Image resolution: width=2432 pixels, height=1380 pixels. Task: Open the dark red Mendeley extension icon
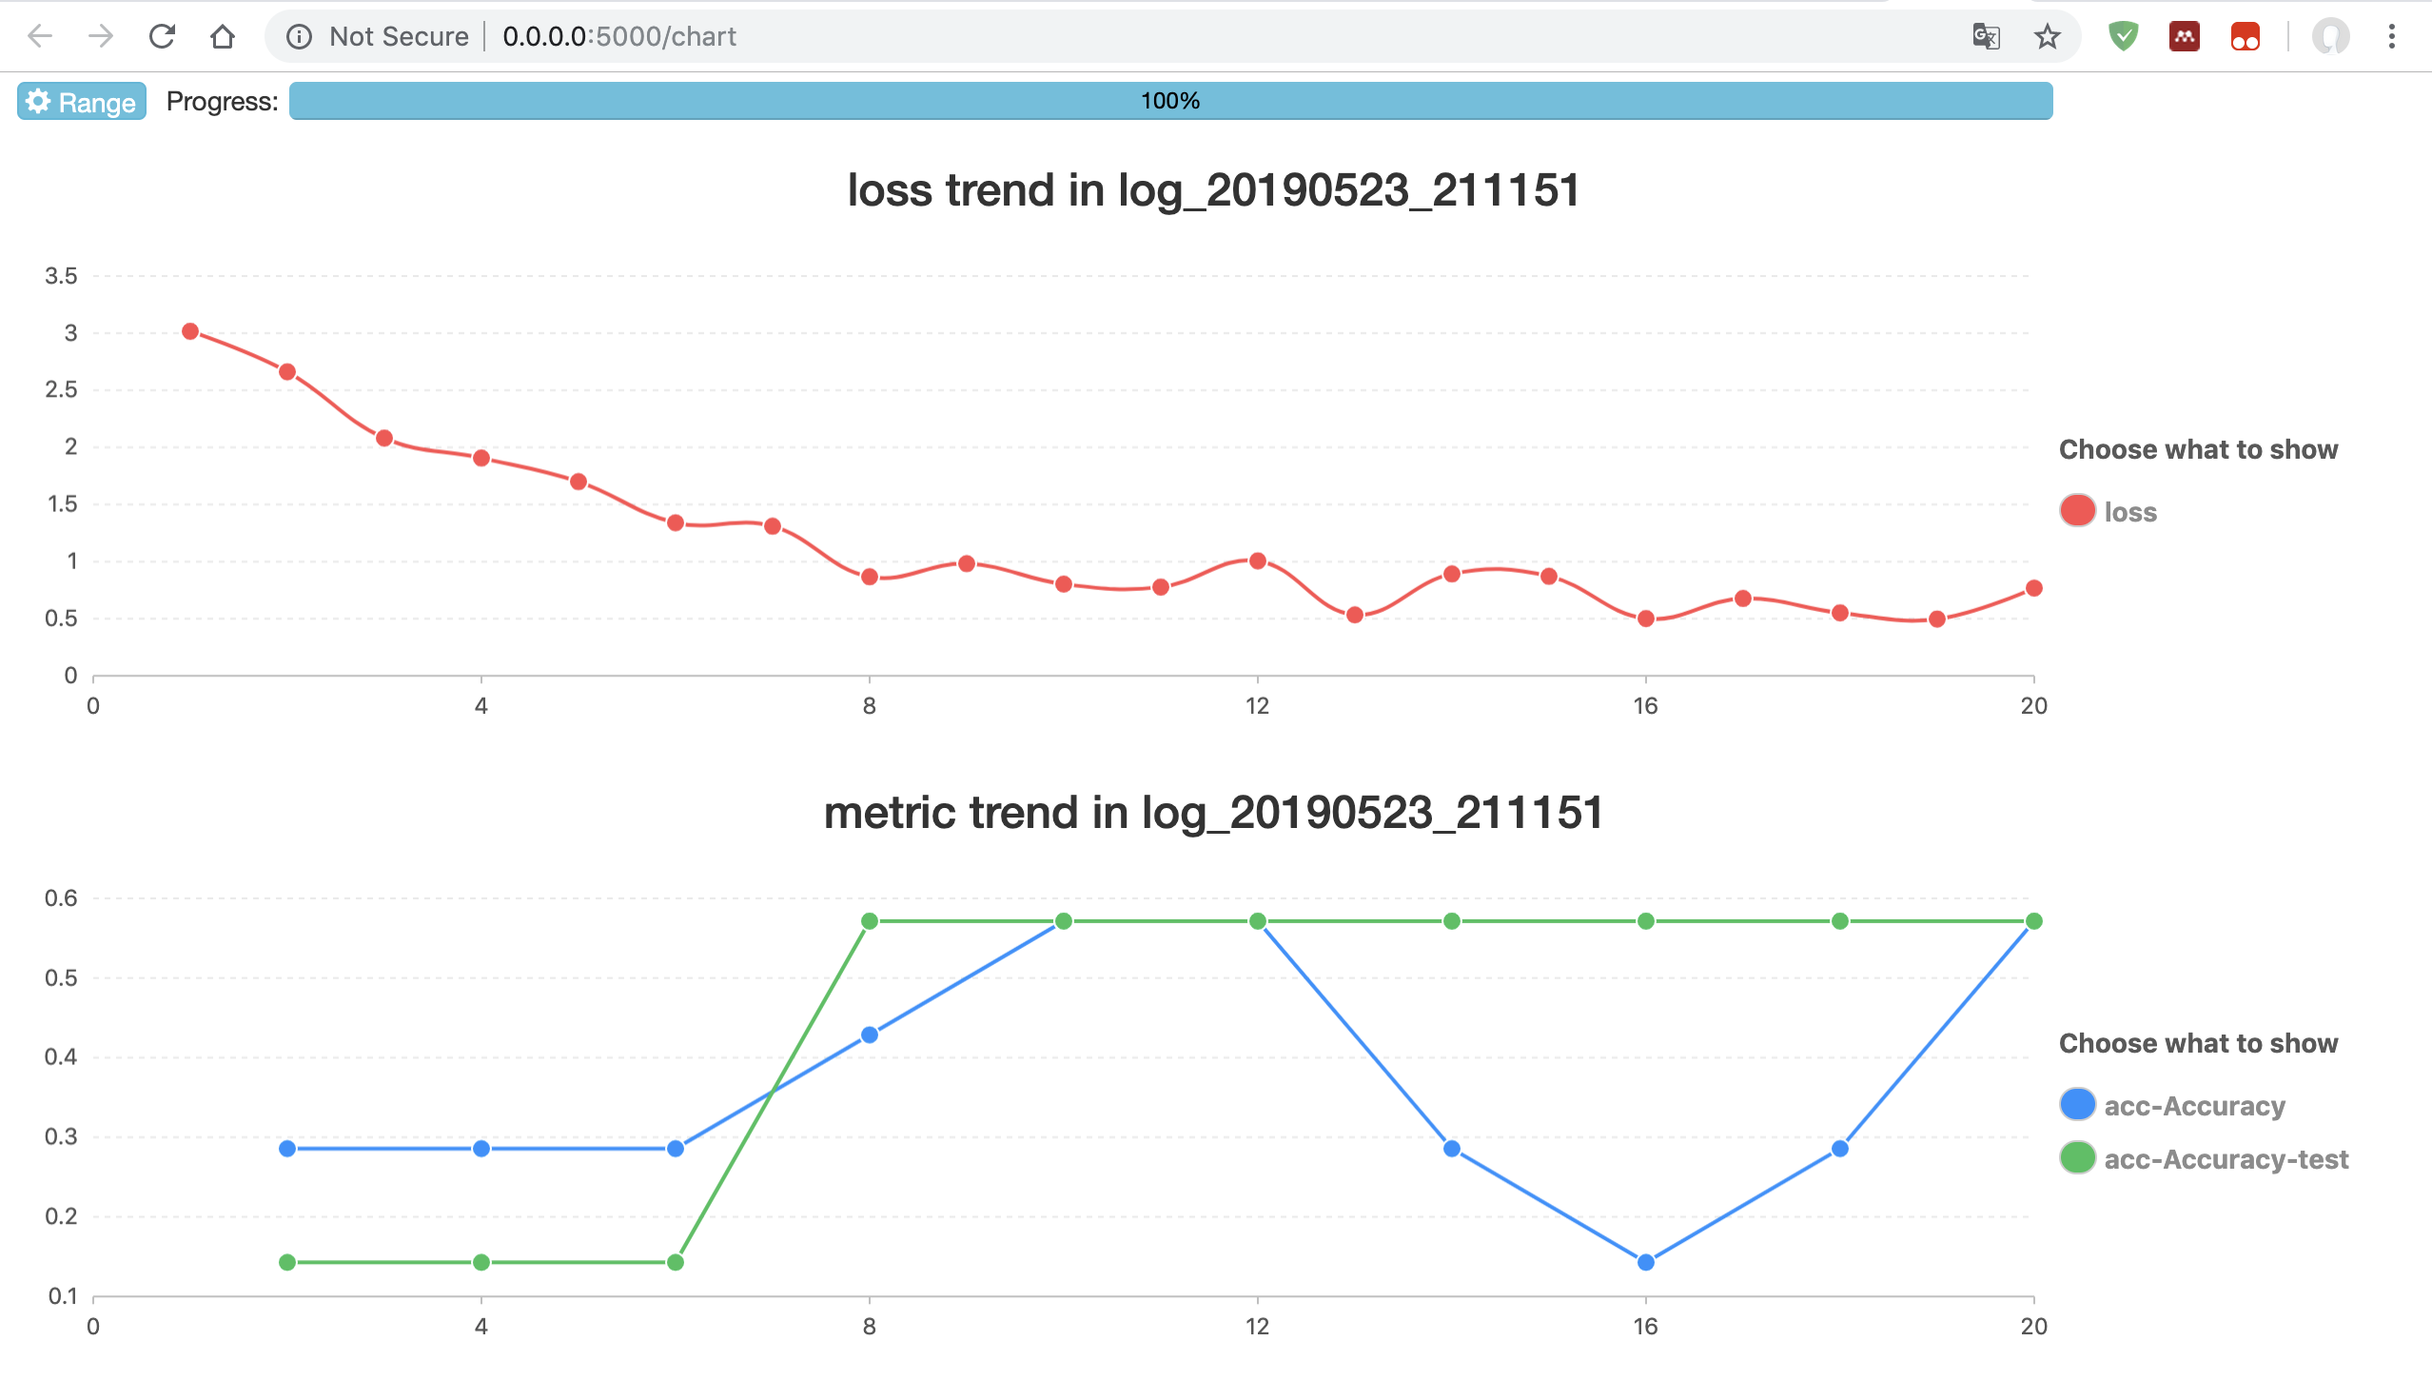(x=2184, y=36)
